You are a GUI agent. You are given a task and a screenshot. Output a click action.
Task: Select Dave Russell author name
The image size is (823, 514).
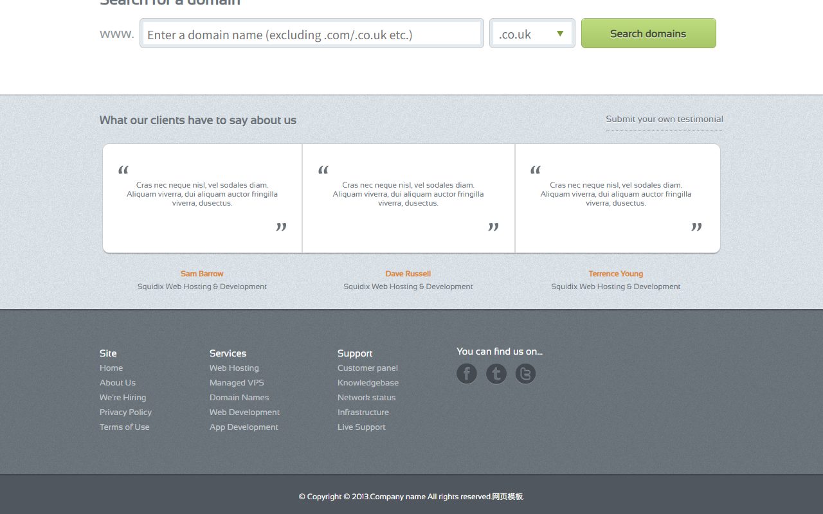[408, 274]
